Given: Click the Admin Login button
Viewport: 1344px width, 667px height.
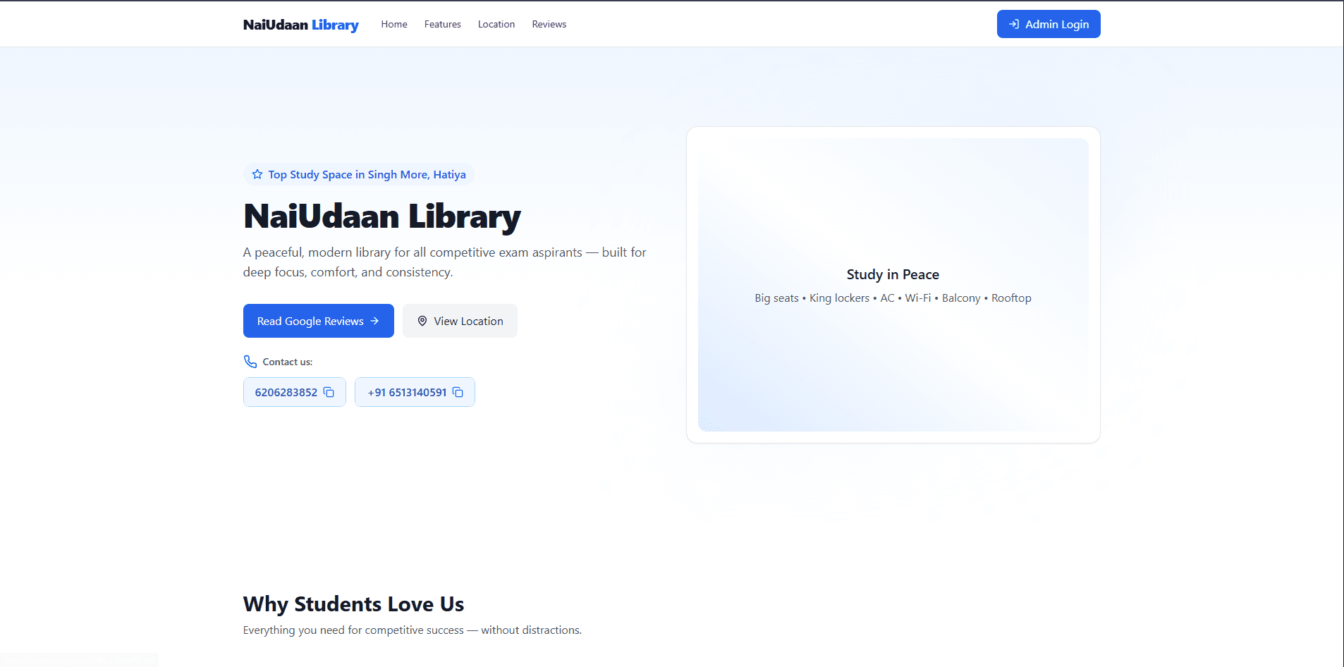Looking at the screenshot, I should [x=1049, y=23].
